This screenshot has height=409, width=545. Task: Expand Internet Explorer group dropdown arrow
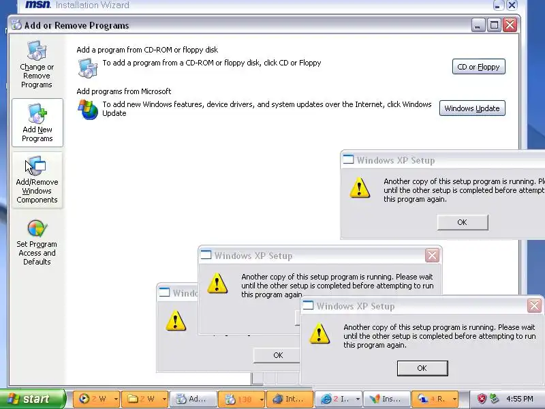pos(358,399)
